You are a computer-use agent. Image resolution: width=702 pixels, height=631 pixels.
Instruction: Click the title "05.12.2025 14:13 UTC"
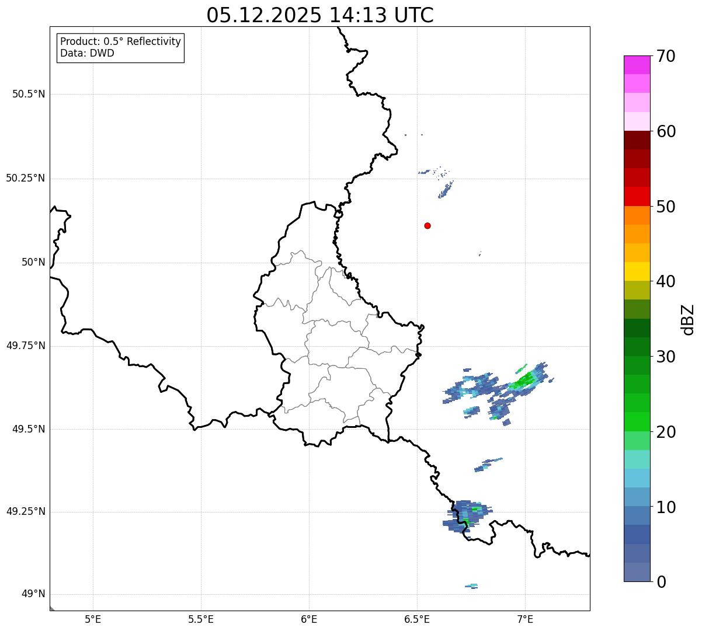(x=320, y=15)
